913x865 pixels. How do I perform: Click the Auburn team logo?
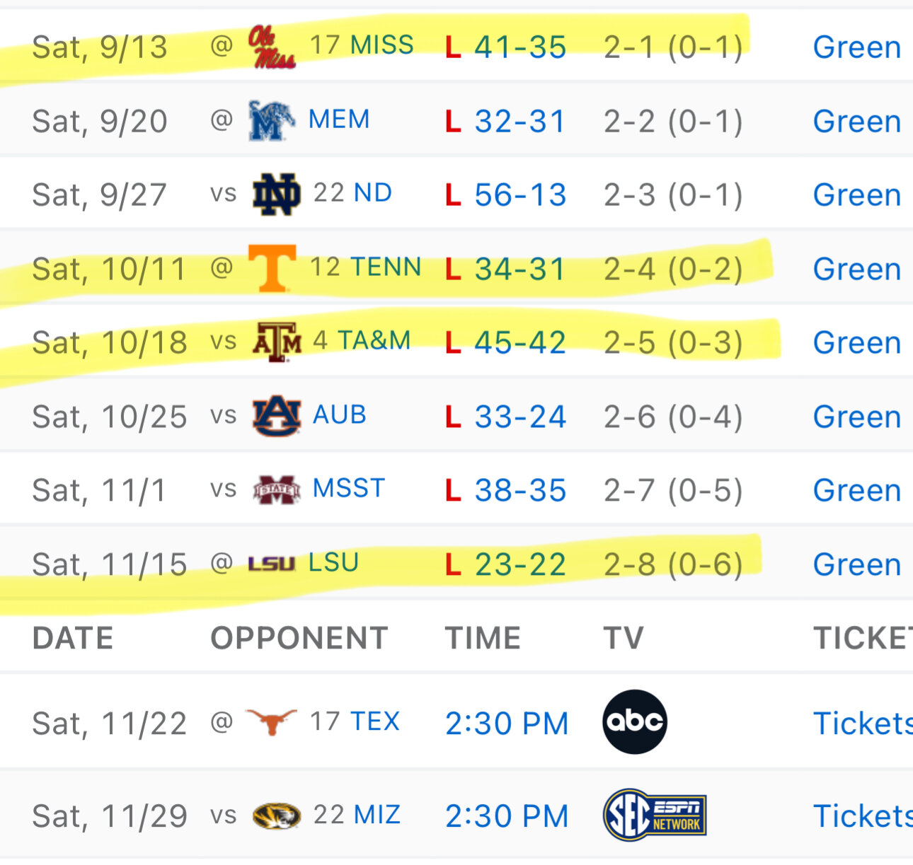coord(276,416)
